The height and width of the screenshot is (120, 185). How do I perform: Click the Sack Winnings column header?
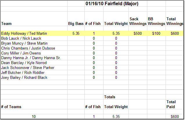click(138, 21)
